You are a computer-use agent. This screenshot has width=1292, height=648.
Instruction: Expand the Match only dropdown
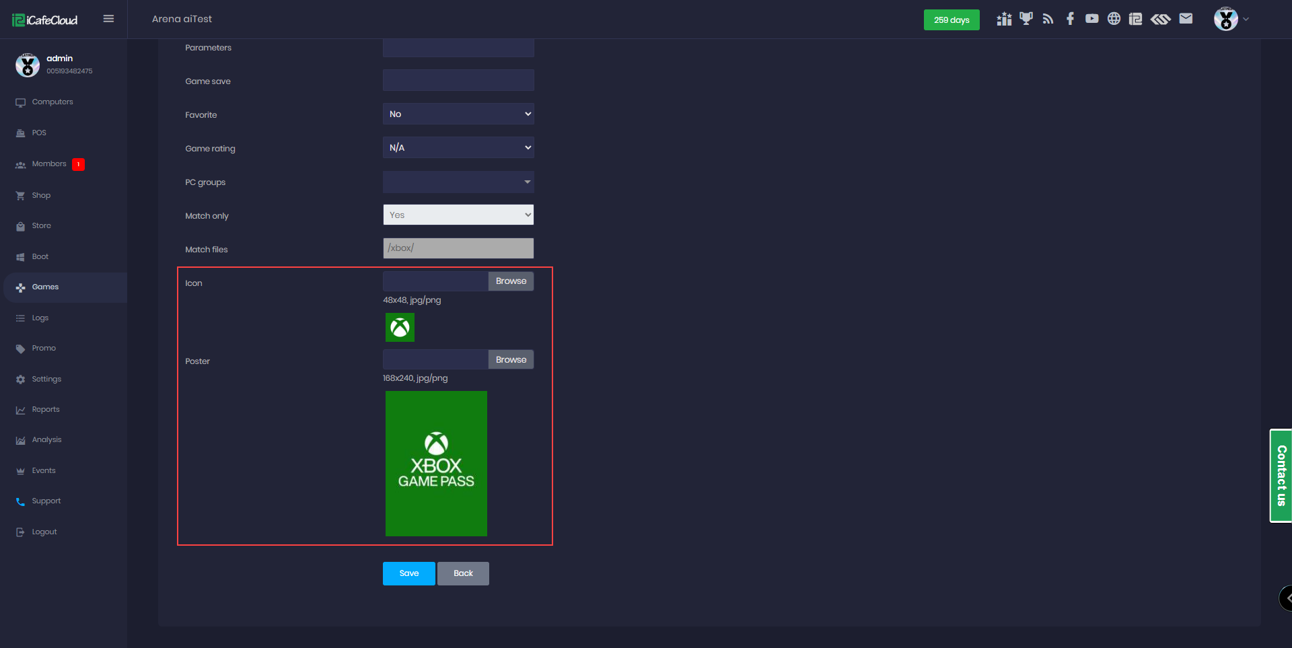pos(458,215)
